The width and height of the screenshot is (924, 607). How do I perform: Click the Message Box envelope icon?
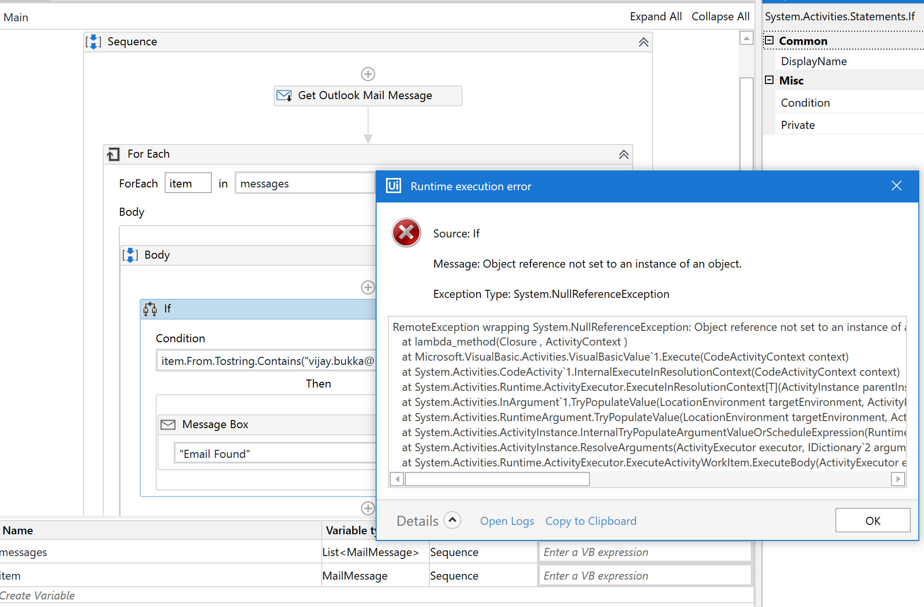(x=168, y=425)
